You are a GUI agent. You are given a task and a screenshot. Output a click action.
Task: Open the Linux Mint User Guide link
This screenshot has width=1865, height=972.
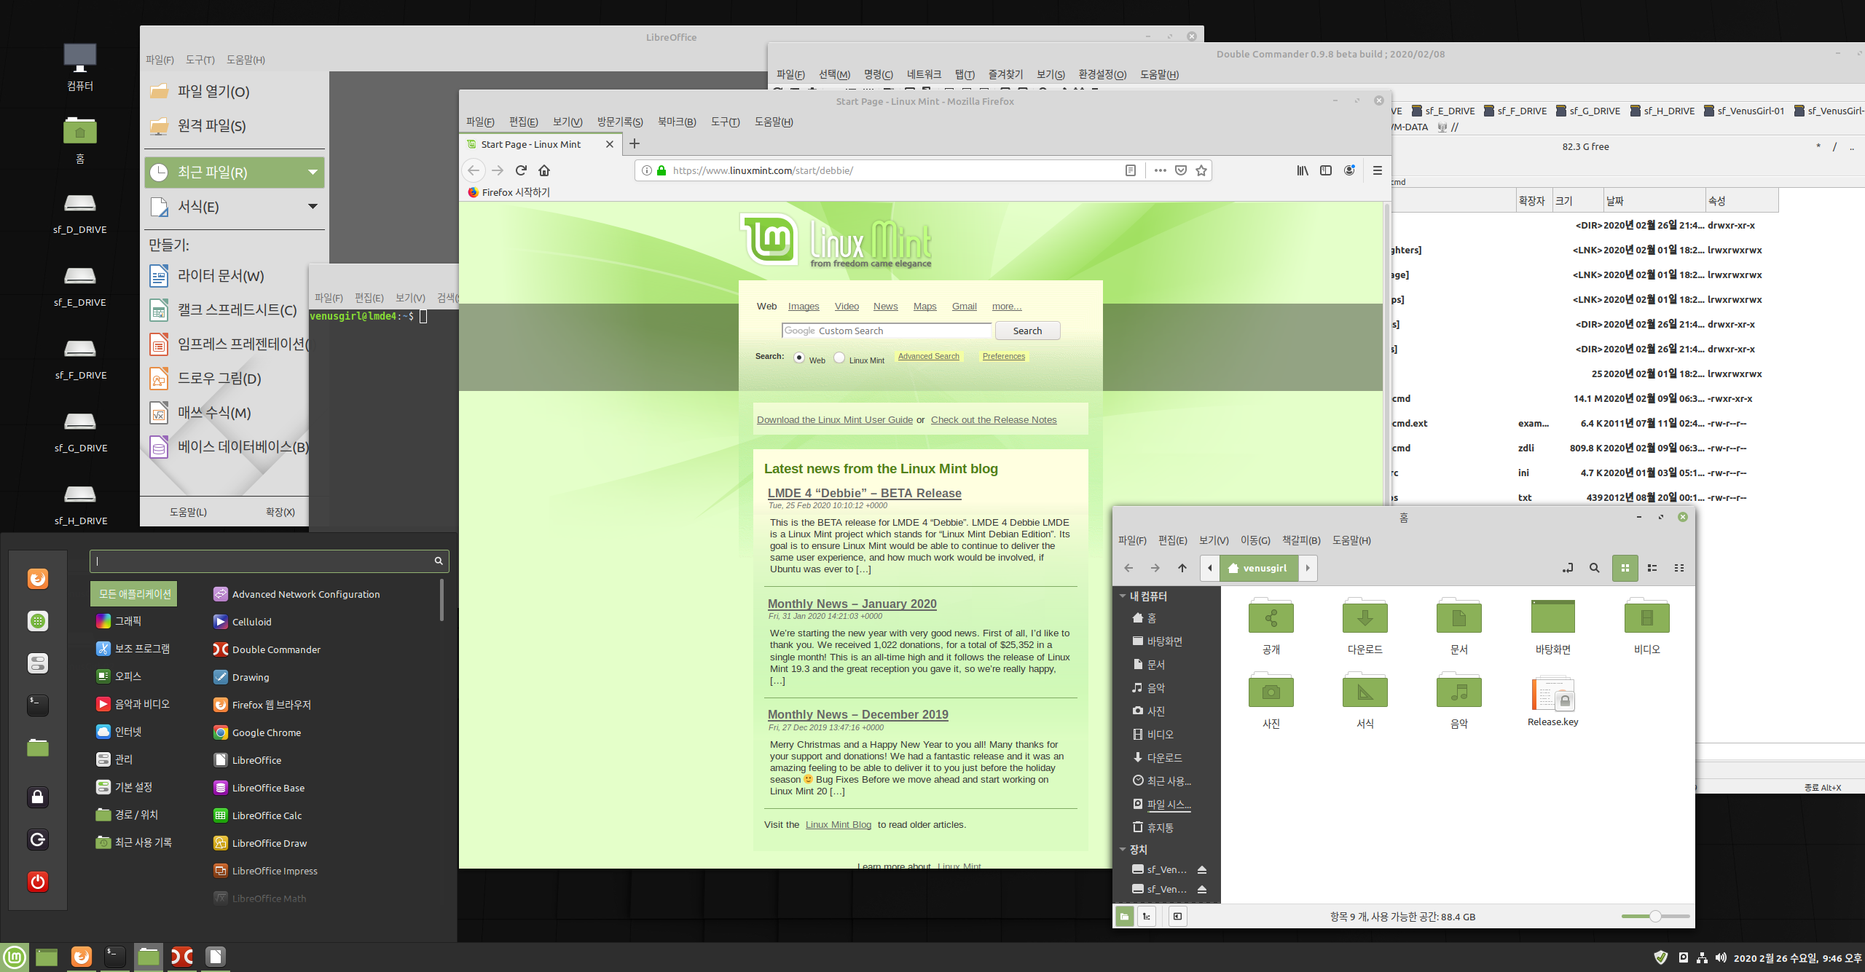(x=835, y=420)
